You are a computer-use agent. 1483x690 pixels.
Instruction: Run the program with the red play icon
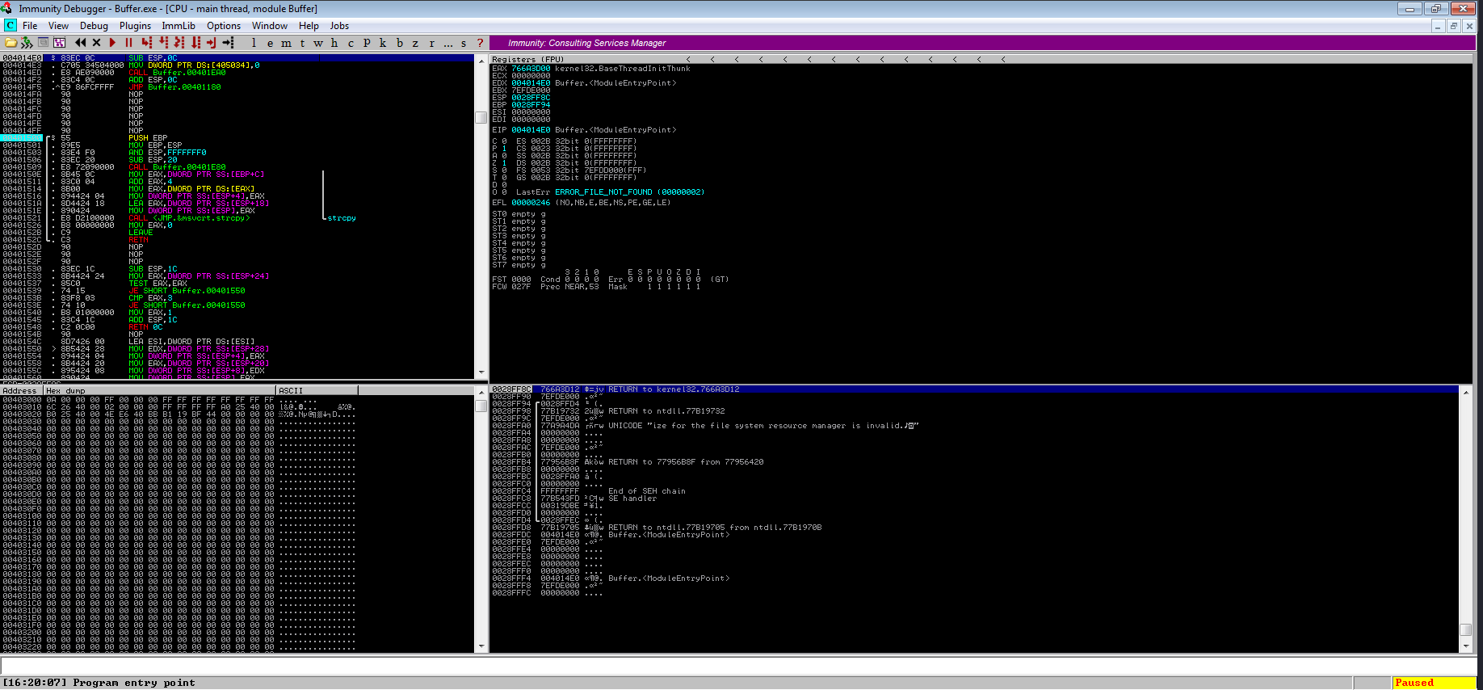pyautogui.click(x=112, y=43)
